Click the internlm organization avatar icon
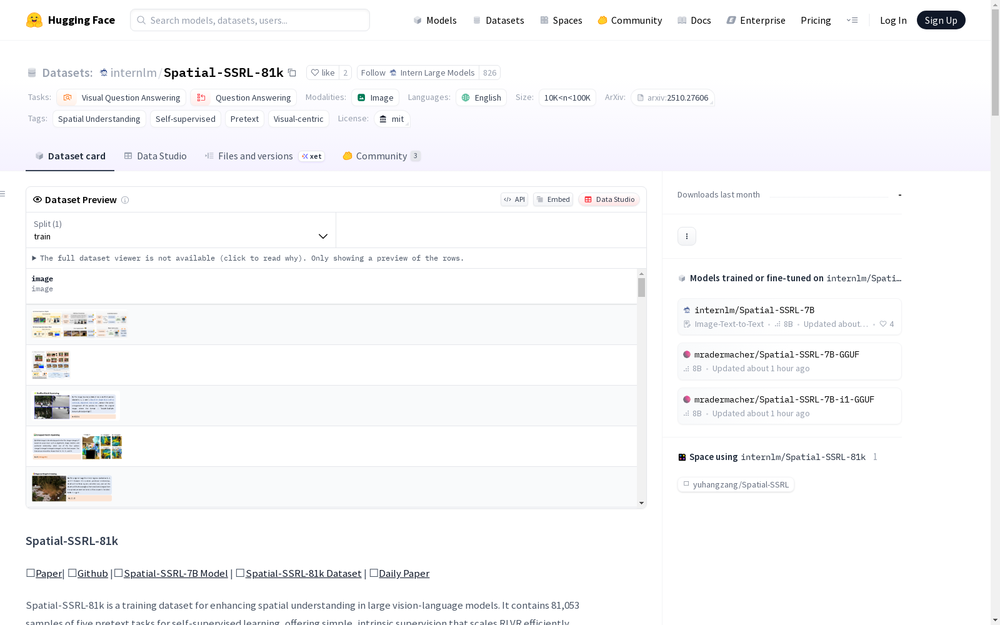Screen dimensions: 1000x625 coord(104,72)
